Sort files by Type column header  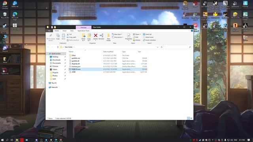124,52
